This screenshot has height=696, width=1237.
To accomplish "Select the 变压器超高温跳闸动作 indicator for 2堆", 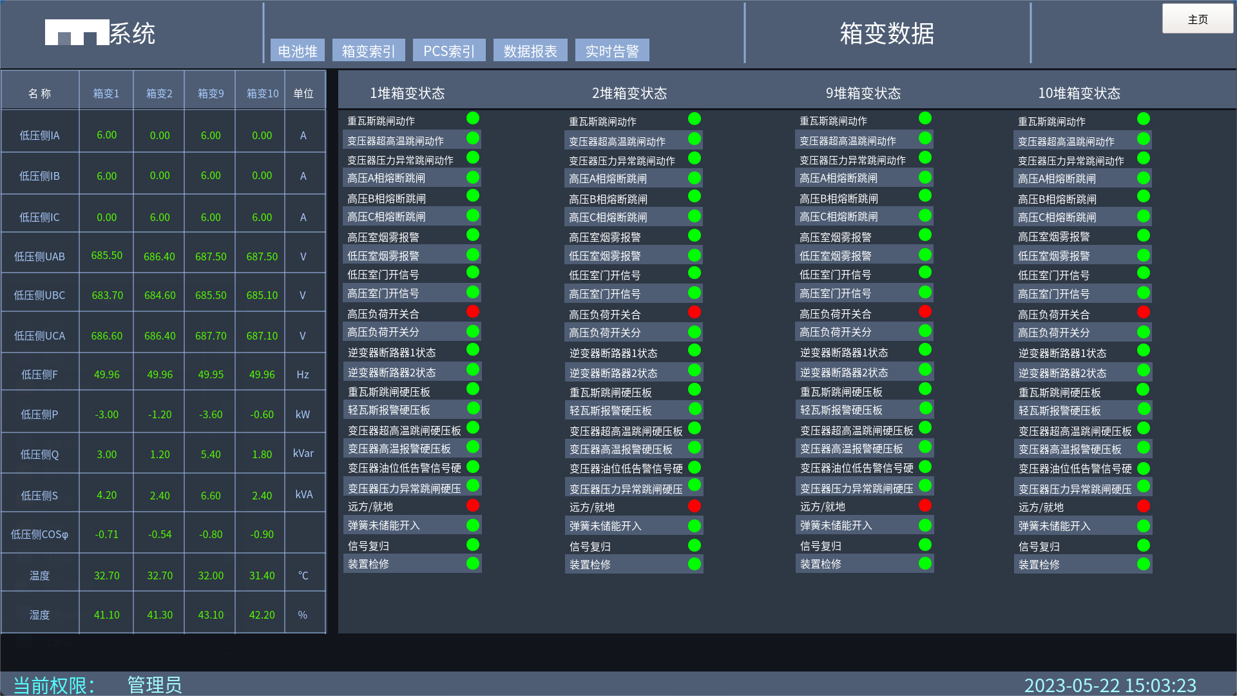I will coord(694,138).
